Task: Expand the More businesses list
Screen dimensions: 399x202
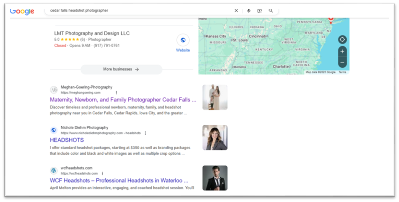Action: [121, 69]
